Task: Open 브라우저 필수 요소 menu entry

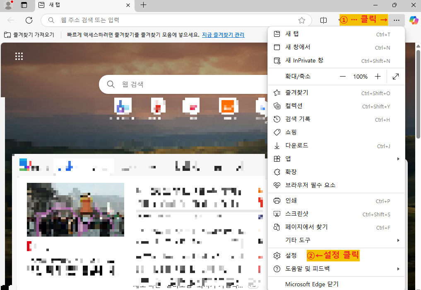Action: [x=336, y=185]
